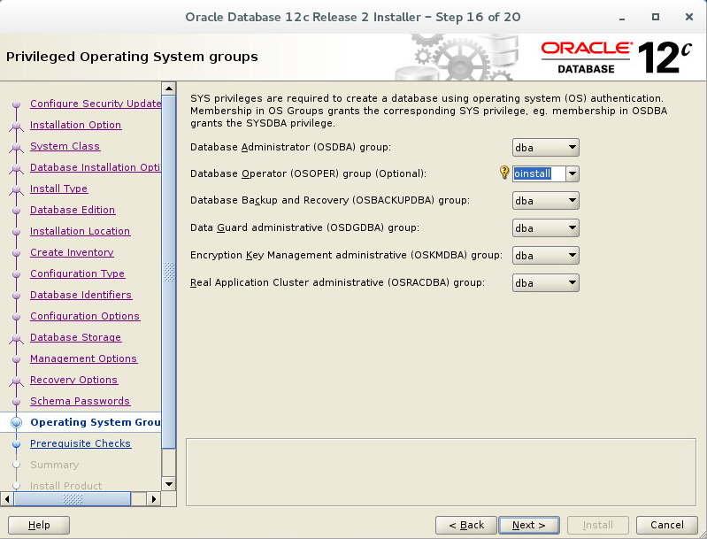Image resolution: width=707 pixels, height=539 pixels.
Task: Go to Schema Passwords step
Action: 80,401
